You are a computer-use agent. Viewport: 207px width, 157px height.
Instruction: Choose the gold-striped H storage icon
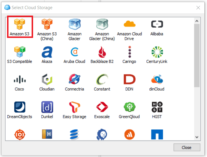point(47,134)
